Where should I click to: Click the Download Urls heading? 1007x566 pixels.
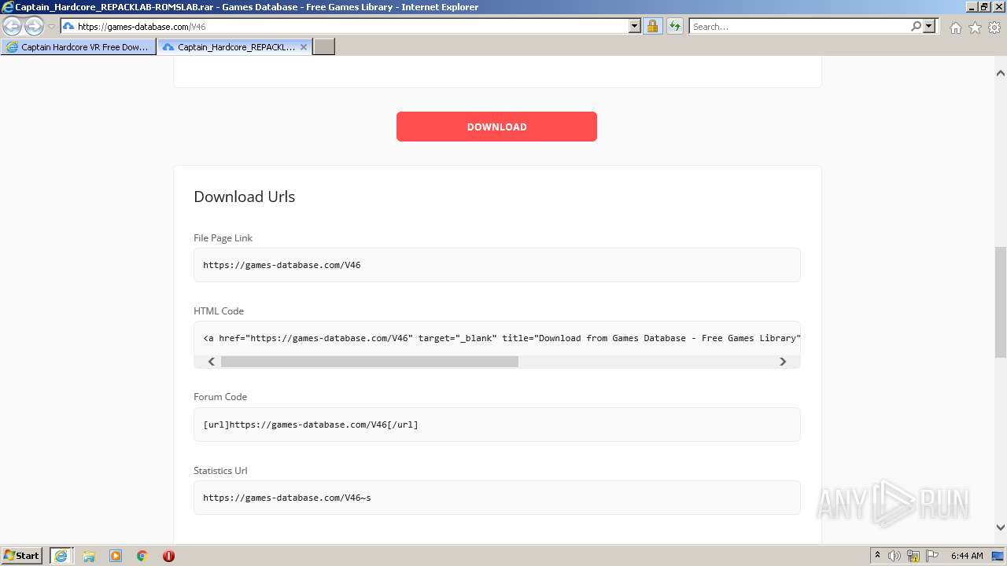[x=245, y=197]
